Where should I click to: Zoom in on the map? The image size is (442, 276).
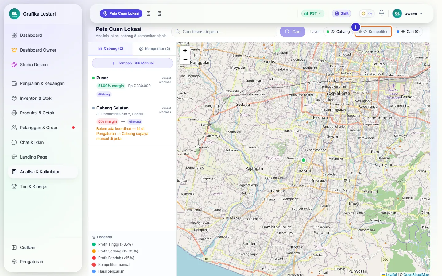[185, 51]
